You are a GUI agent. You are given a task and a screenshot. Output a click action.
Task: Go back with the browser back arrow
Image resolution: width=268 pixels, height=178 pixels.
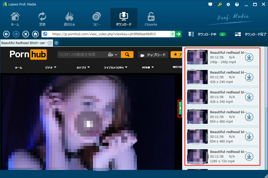6,34
